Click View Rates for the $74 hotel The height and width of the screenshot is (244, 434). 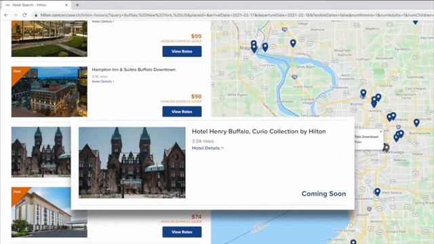(x=182, y=232)
